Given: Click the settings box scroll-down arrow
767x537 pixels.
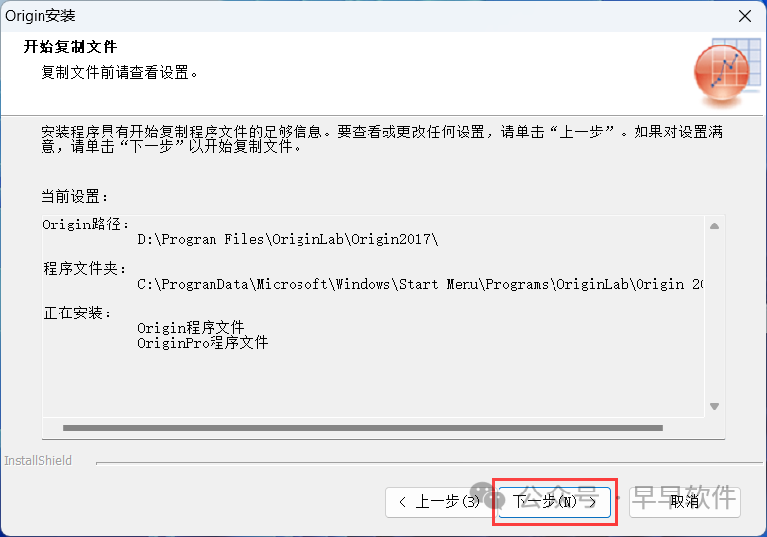Looking at the screenshot, I should pyautogui.click(x=715, y=406).
